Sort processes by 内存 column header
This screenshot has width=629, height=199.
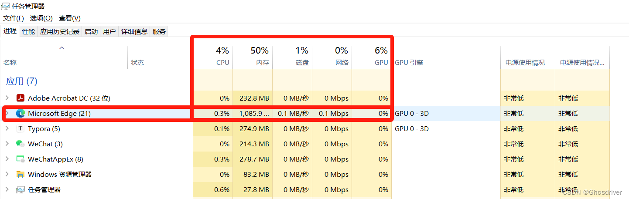(263, 62)
